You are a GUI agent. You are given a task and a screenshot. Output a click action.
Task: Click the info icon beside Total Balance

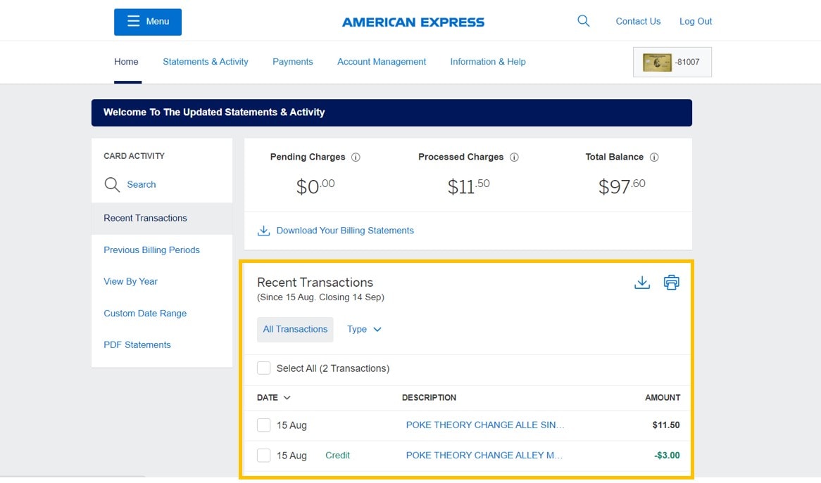click(654, 157)
